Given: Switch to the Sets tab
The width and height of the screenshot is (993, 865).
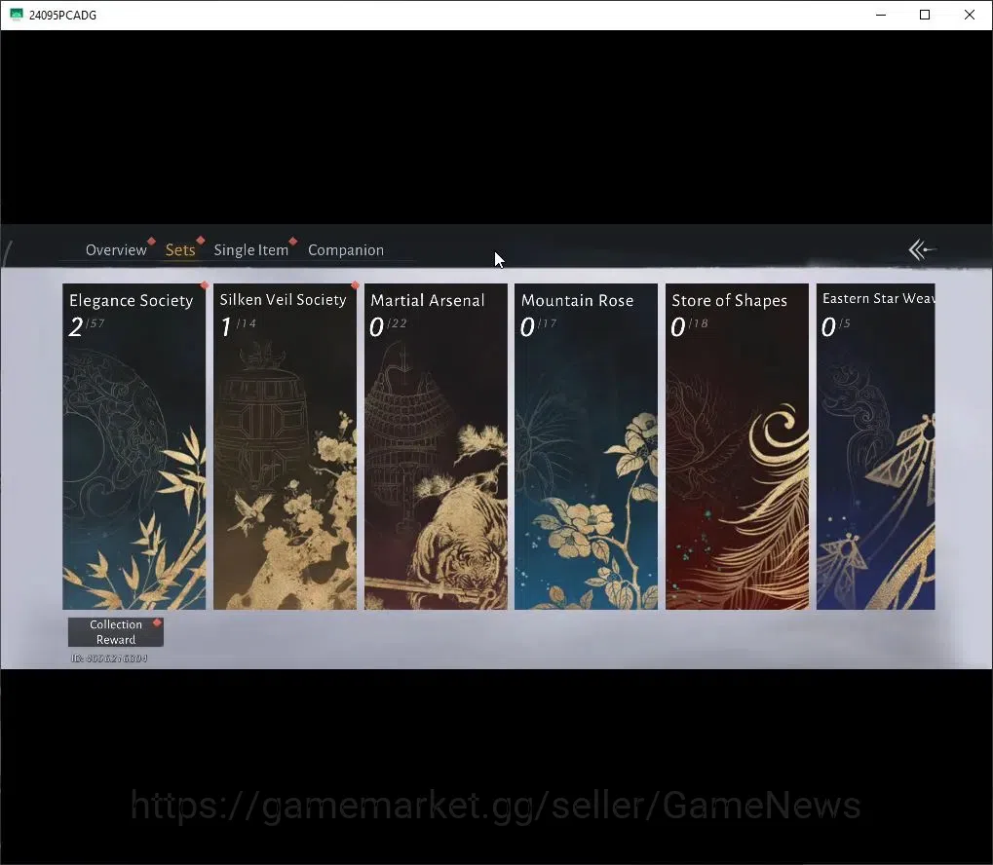Looking at the screenshot, I should [x=180, y=250].
